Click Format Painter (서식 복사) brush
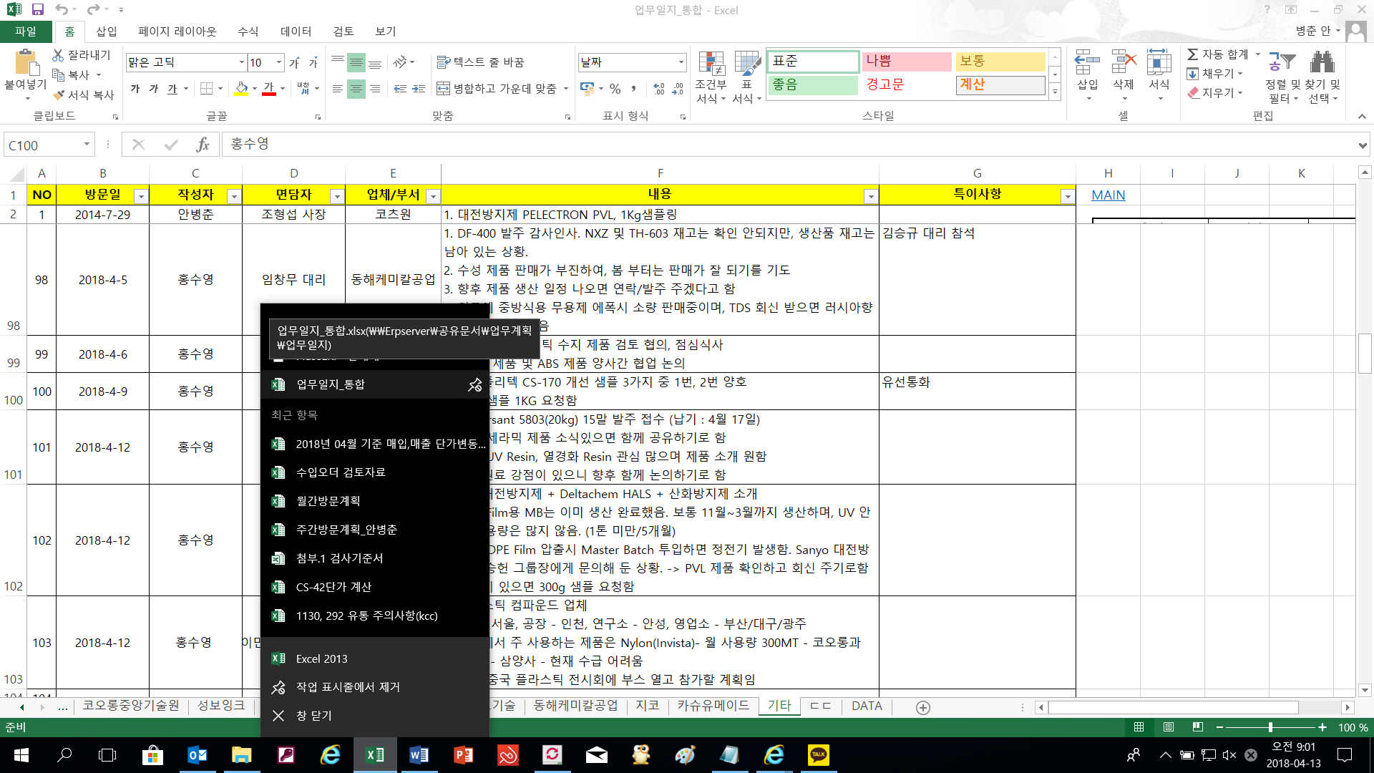Screen dimensions: 1374x773 click(59, 94)
